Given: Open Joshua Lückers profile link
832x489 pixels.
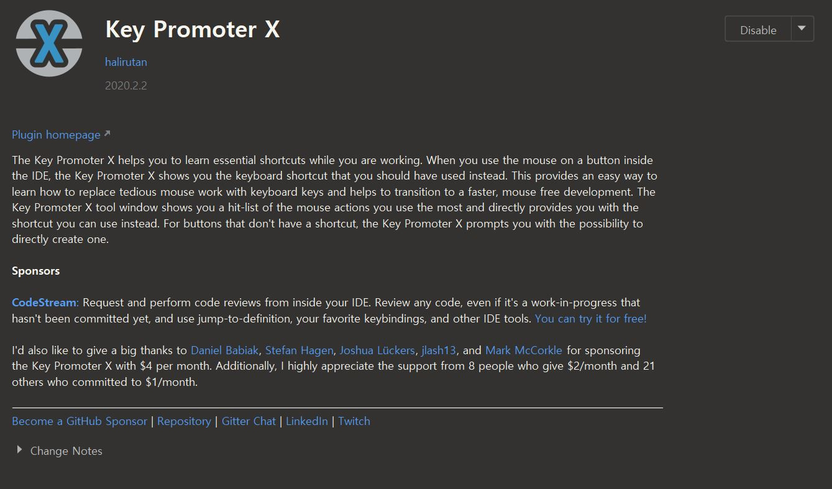Looking at the screenshot, I should [x=377, y=350].
